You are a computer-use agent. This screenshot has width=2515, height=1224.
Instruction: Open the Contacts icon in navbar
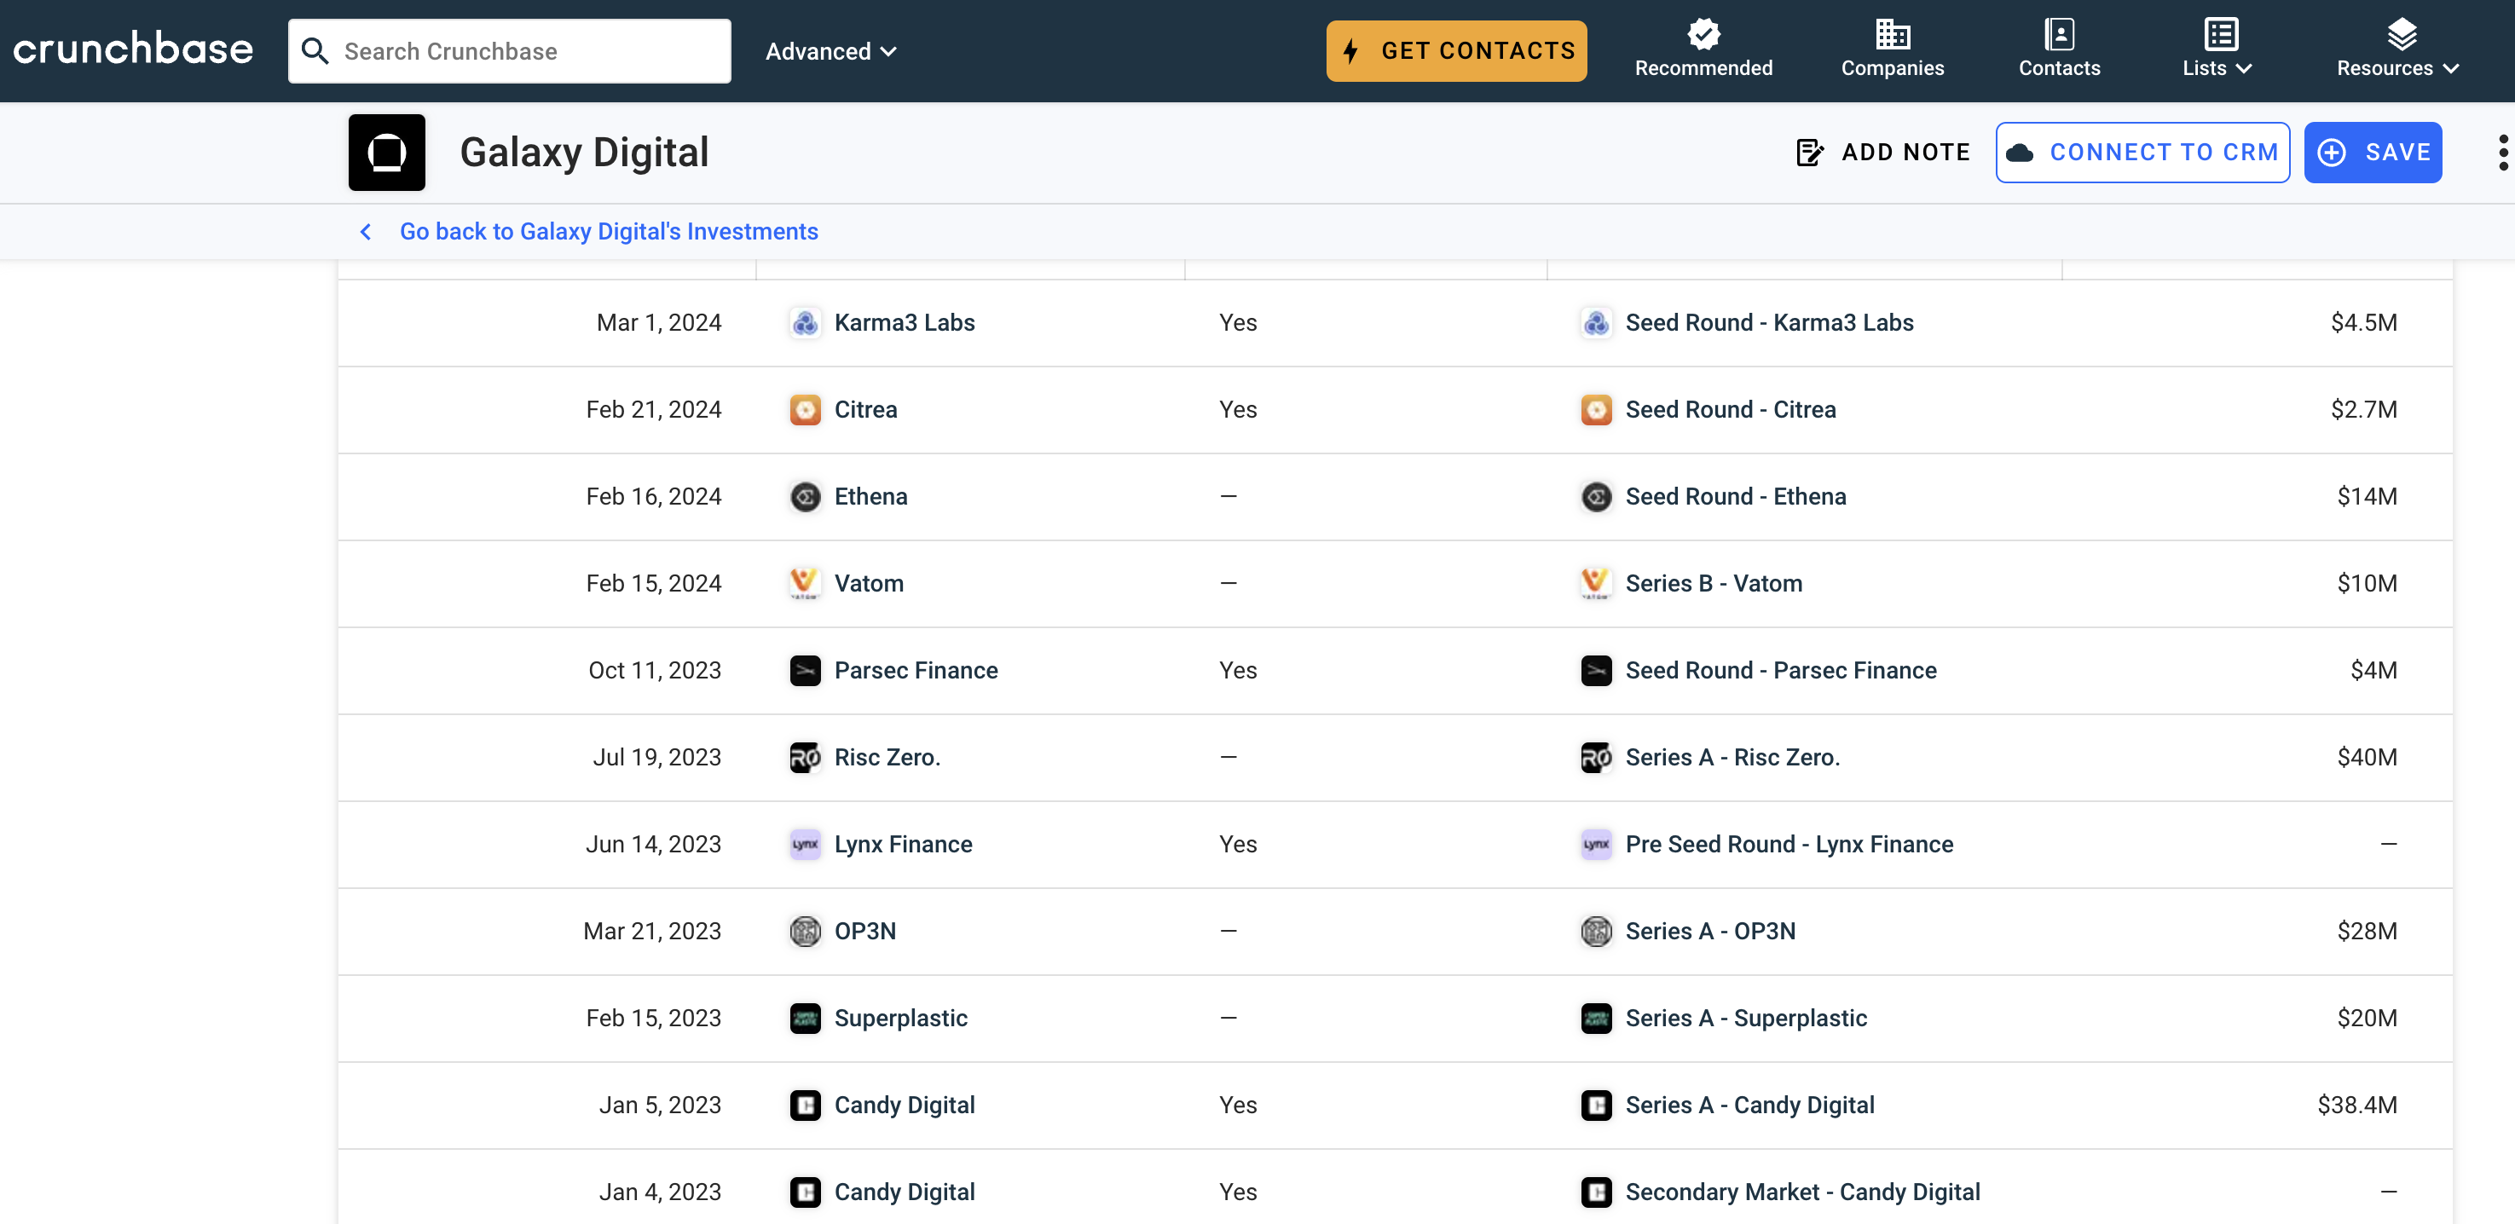[x=2059, y=35]
